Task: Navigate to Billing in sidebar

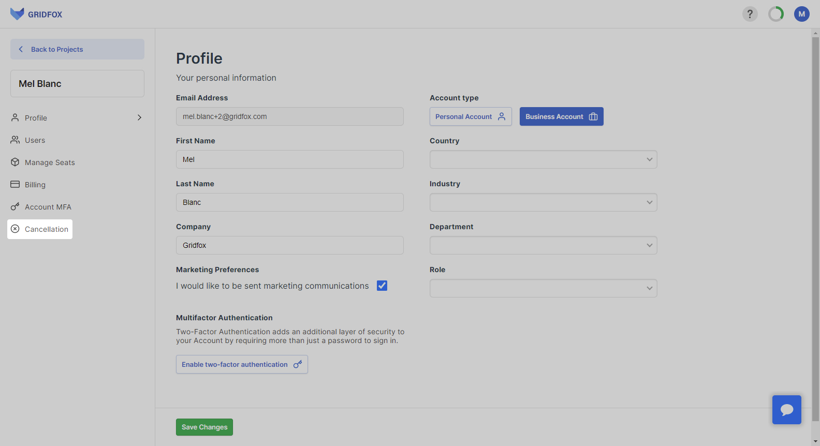Action: click(35, 185)
